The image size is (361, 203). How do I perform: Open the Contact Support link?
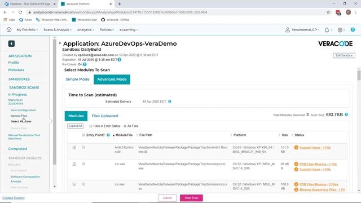14,198
